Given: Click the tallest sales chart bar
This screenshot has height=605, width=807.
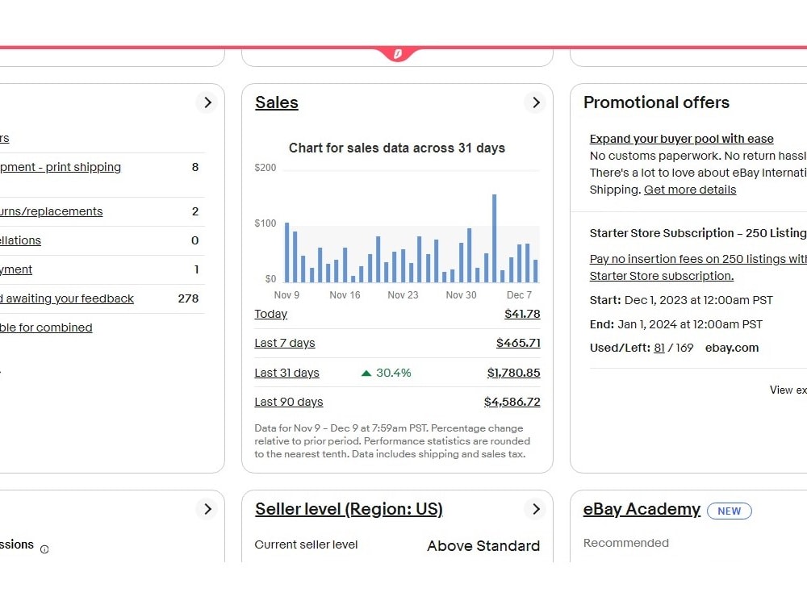Looking at the screenshot, I should click(x=495, y=238).
